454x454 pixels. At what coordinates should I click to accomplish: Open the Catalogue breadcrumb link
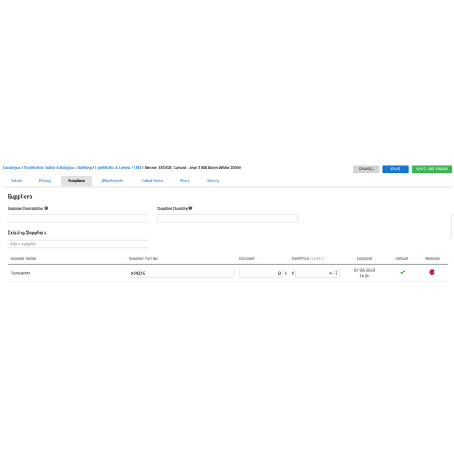tap(11, 168)
